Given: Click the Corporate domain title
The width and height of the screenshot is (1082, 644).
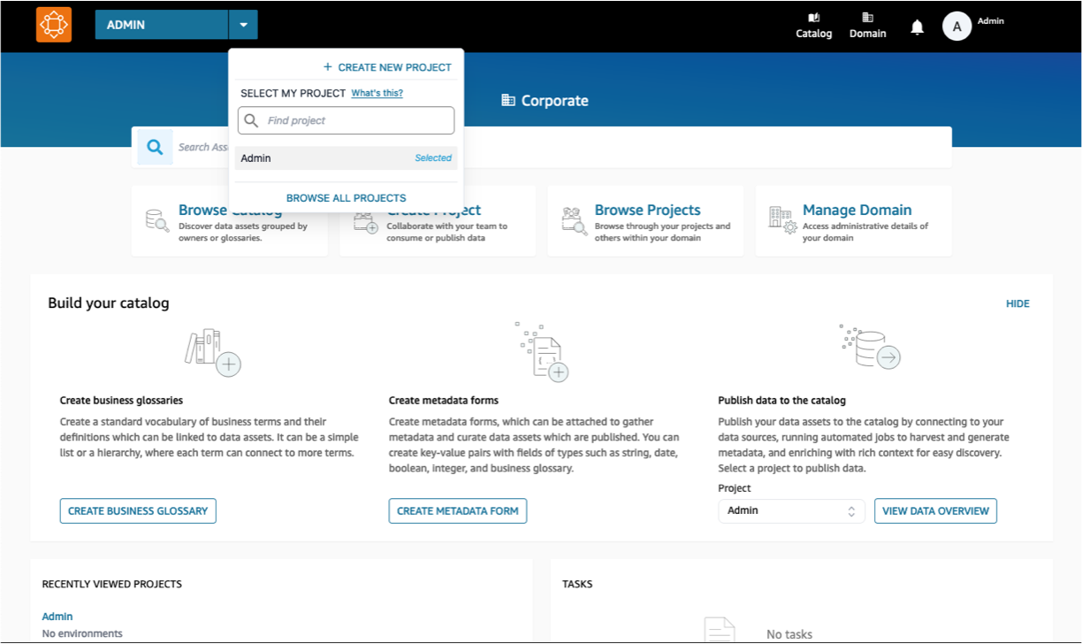Looking at the screenshot, I should (554, 101).
